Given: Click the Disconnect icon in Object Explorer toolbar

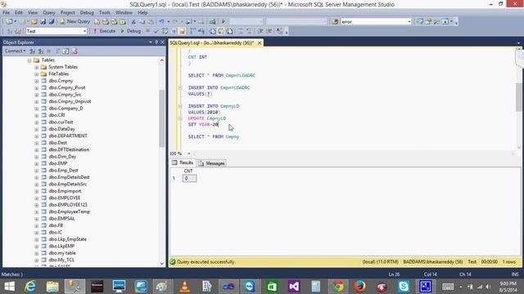Looking at the screenshot, I should (x=40, y=51).
